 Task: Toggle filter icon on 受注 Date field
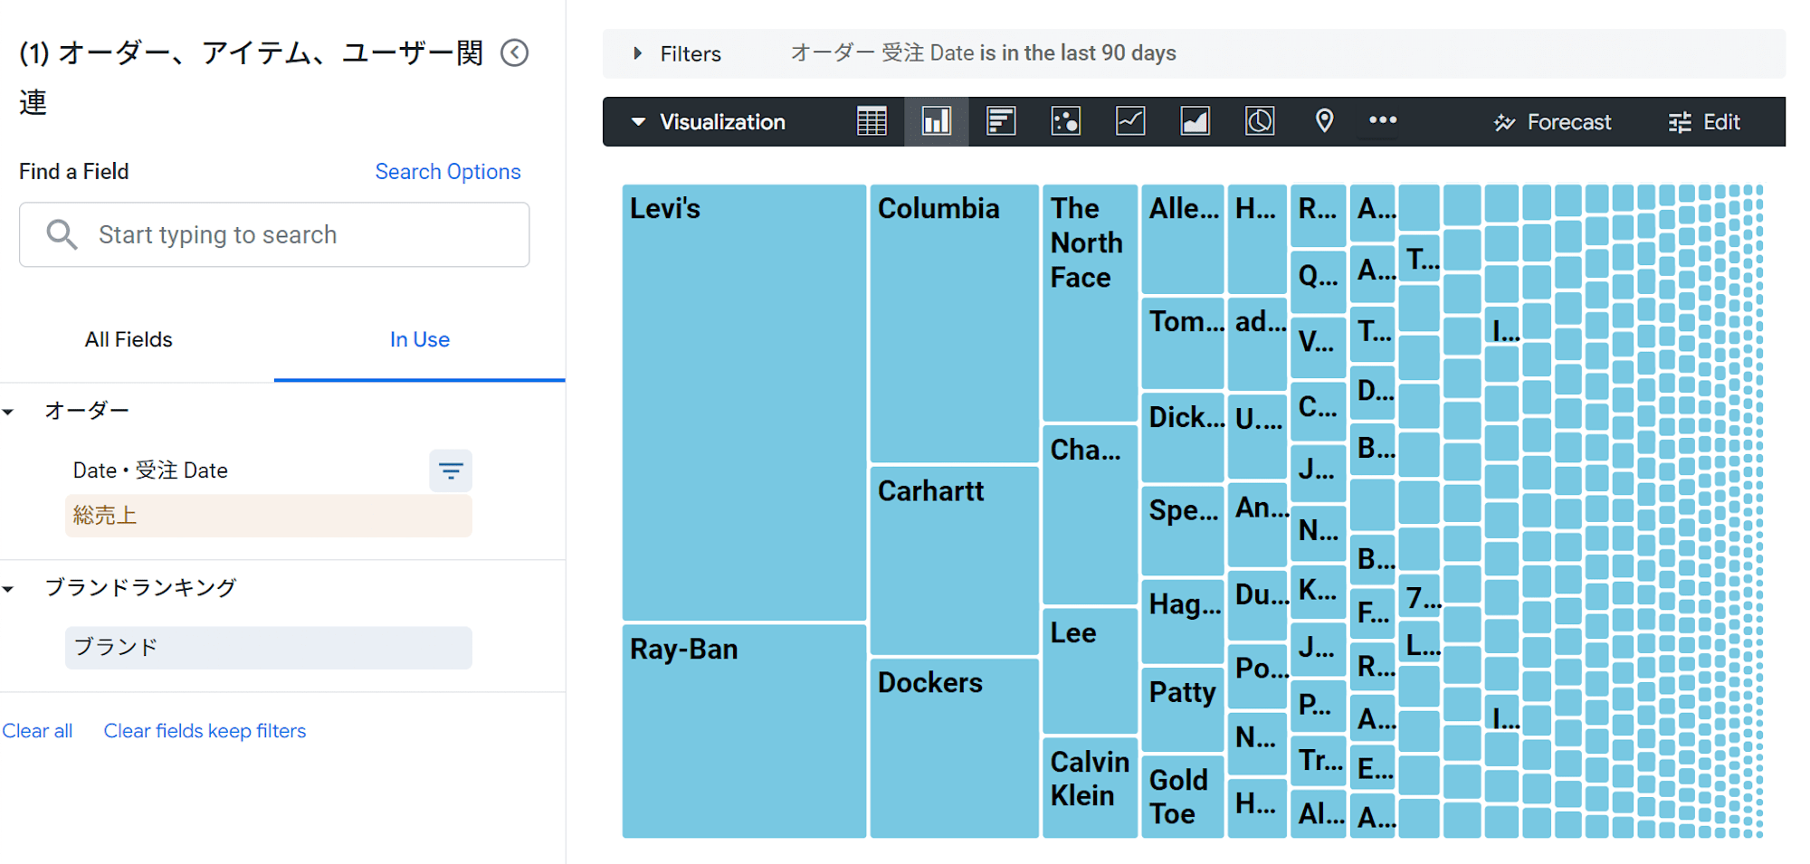pos(451,470)
